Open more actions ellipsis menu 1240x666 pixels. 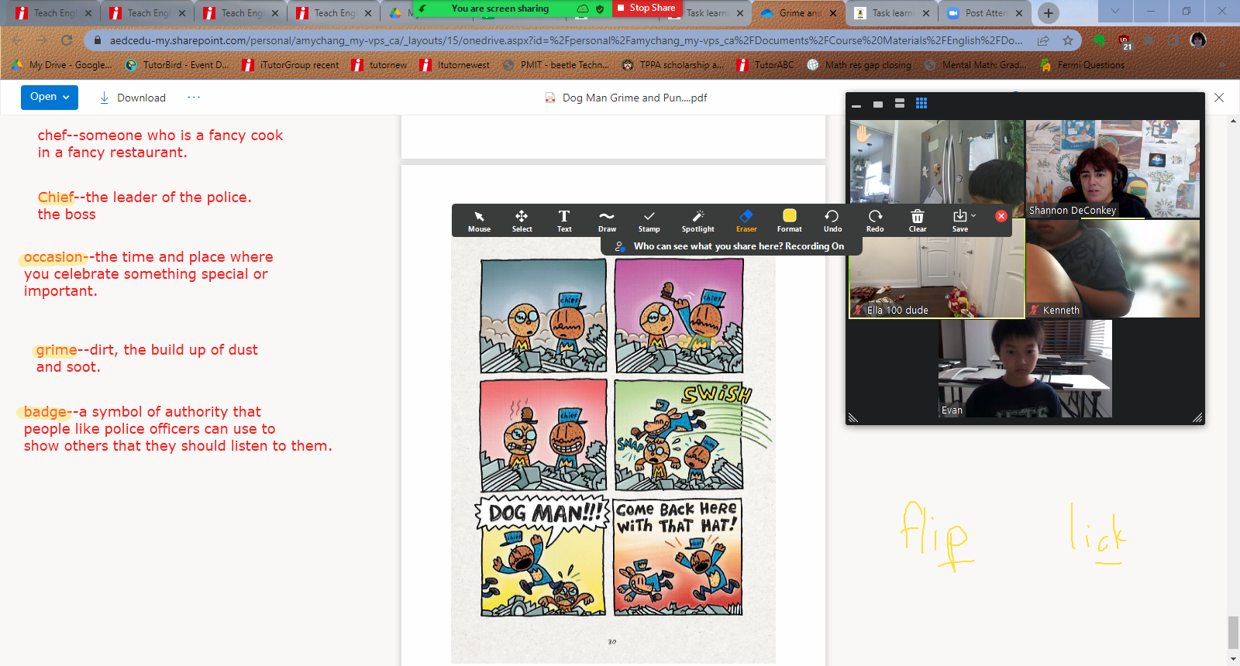(x=194, y=98)
